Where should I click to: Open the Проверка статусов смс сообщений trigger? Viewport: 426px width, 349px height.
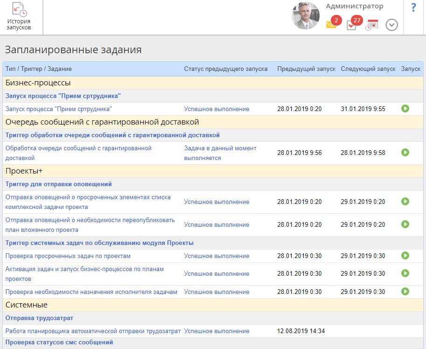(59, 342)
